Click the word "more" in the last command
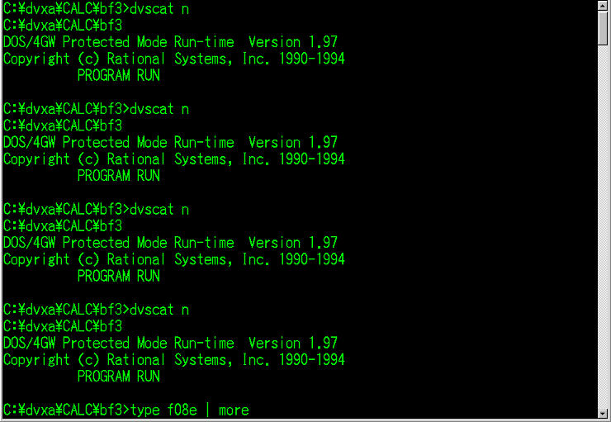Viewport: 611px width, 422px height. click(x=234, y=410)
